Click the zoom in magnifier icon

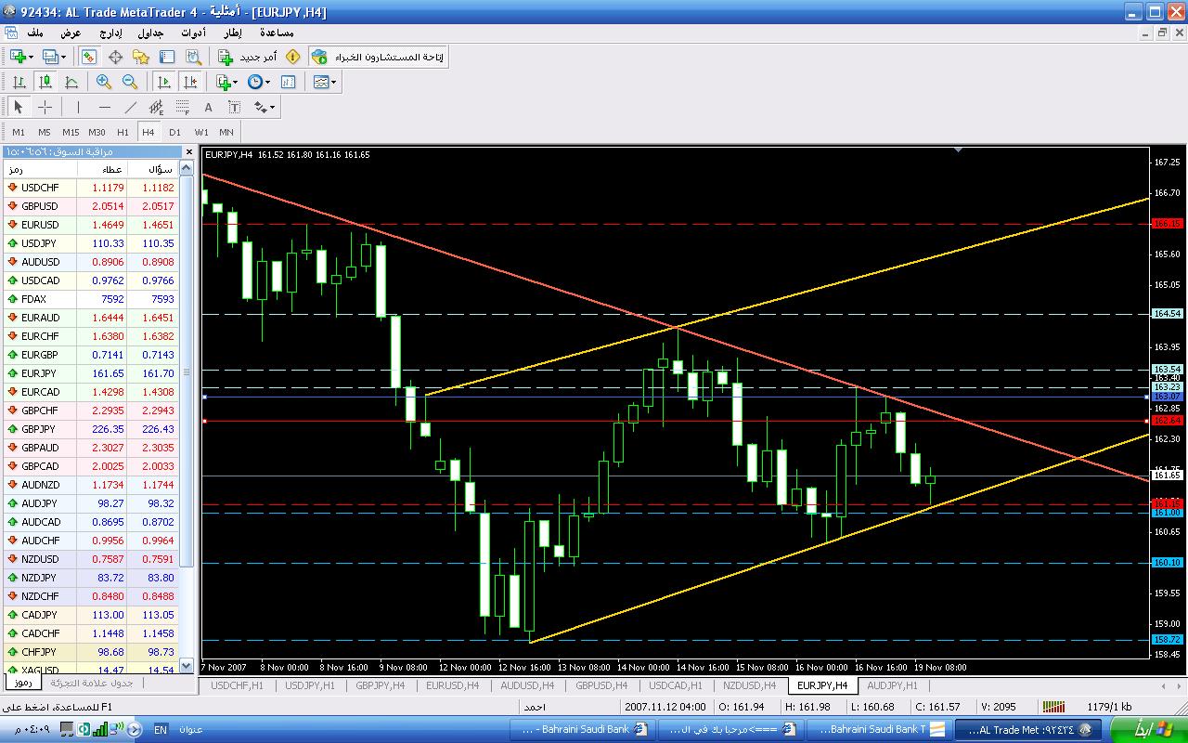coord(104,82)
